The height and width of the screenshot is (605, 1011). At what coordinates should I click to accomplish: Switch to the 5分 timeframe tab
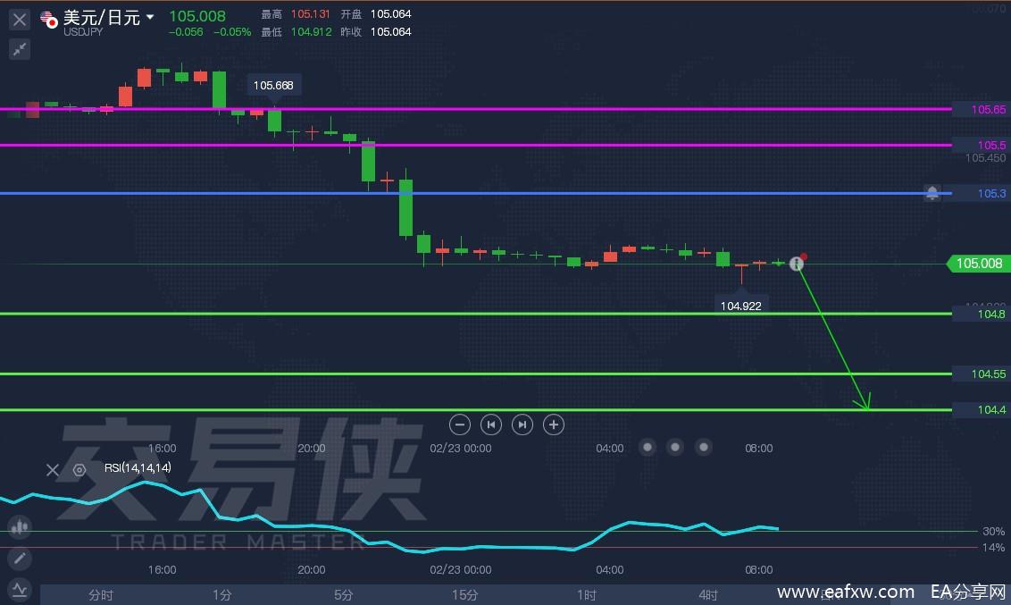(x=344, y=594)
